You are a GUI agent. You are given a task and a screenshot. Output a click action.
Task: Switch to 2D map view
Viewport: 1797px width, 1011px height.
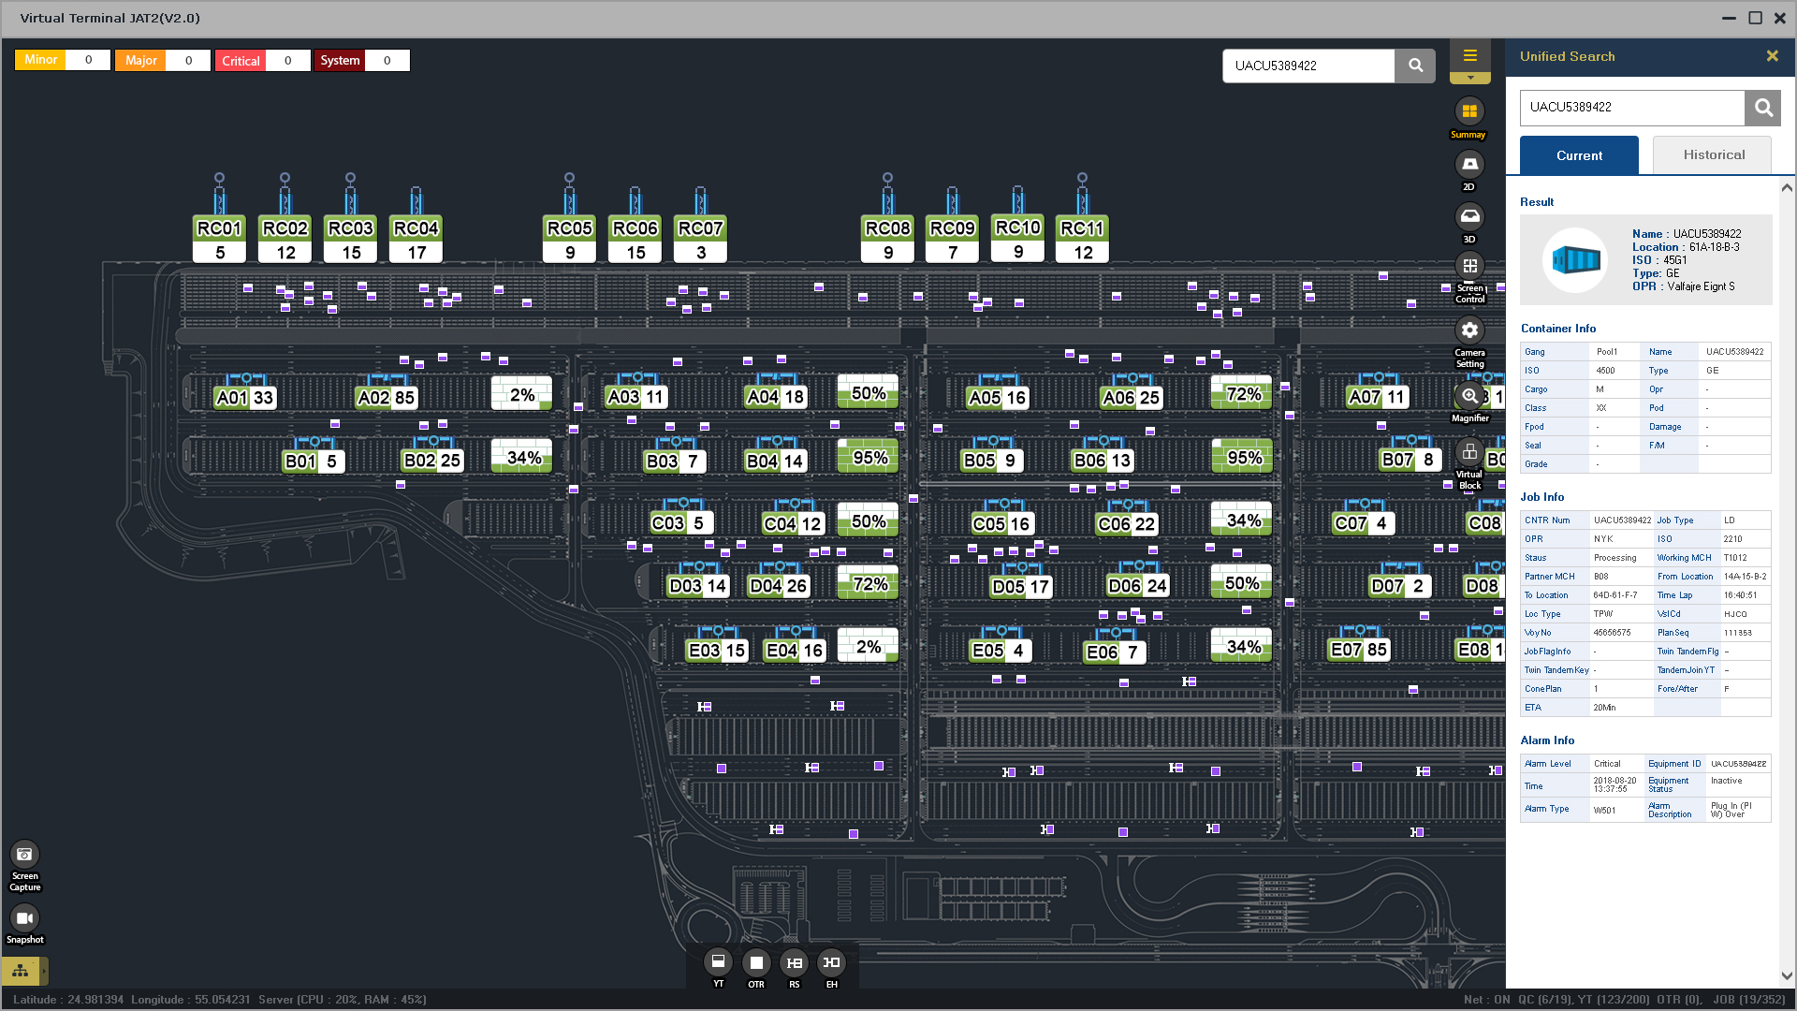coord(1469,165)
